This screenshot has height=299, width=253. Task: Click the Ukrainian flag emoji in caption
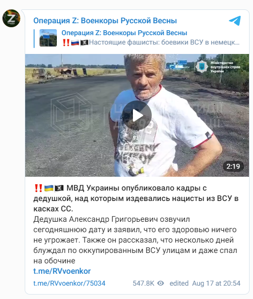pyautogui.click(x=49, y=188)
